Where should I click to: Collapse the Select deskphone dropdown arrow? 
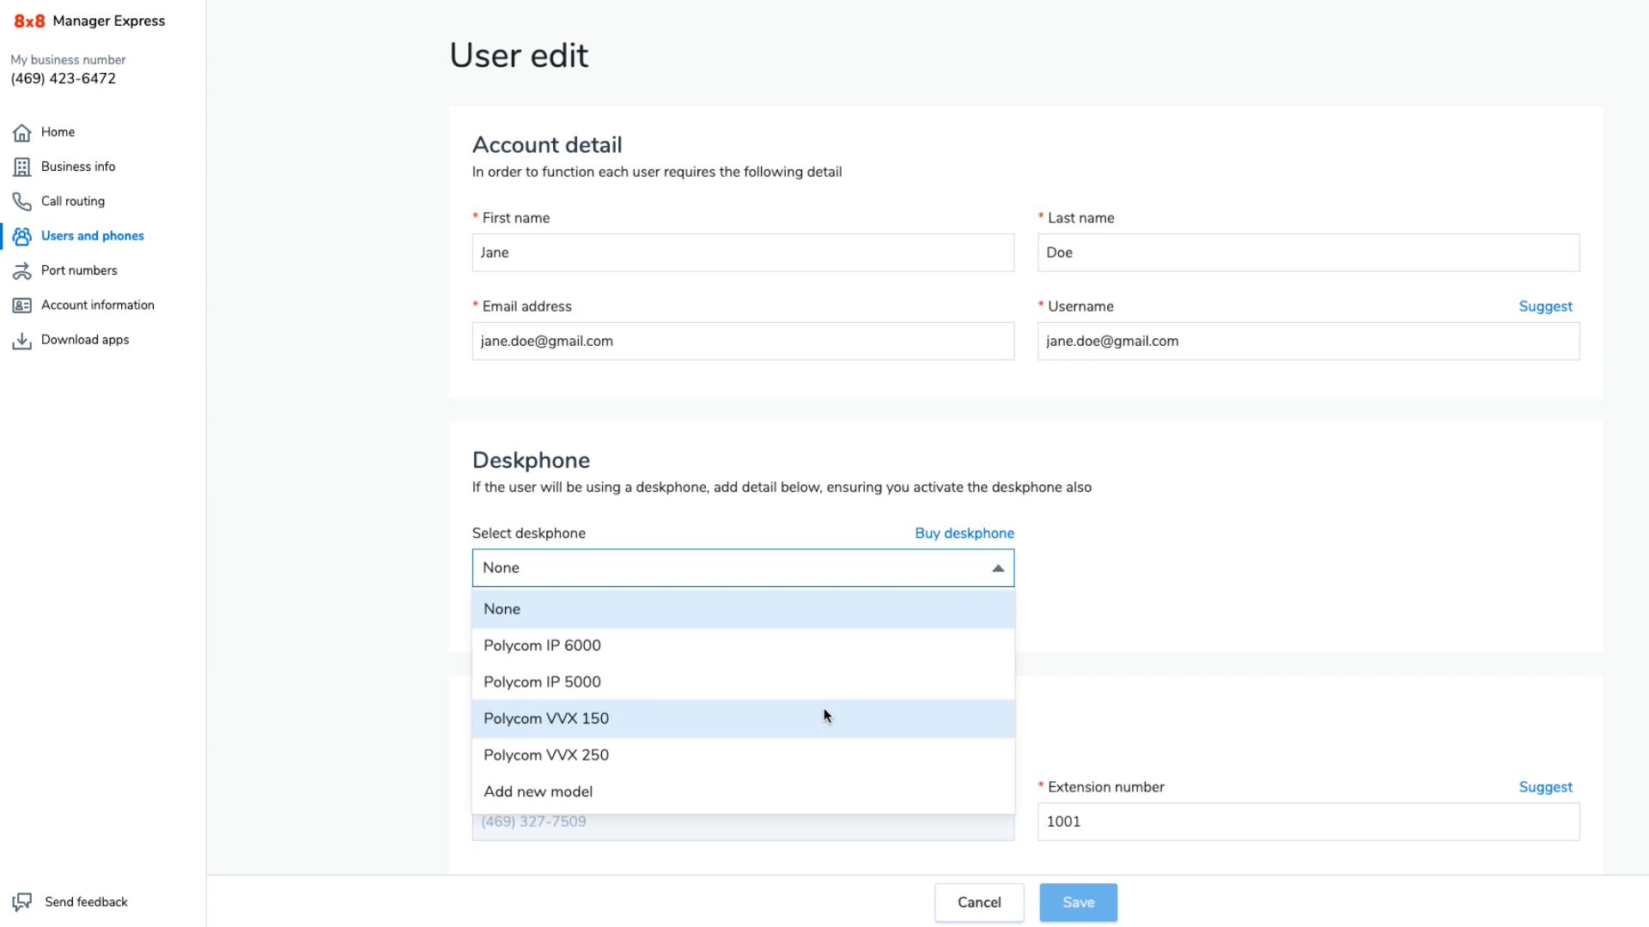point(998,568)
